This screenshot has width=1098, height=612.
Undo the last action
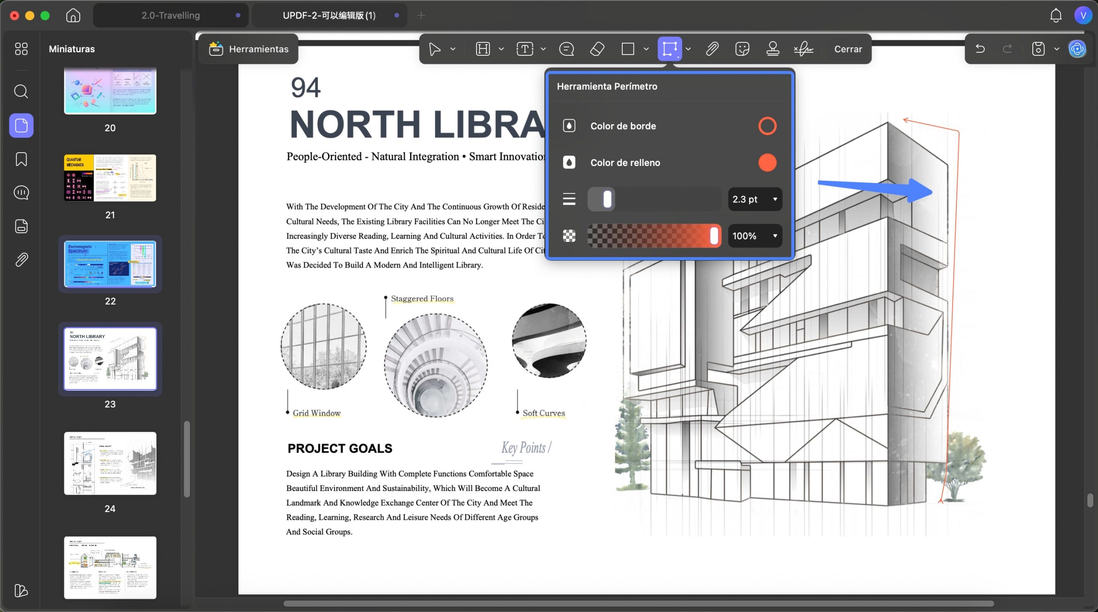point(980,49)
